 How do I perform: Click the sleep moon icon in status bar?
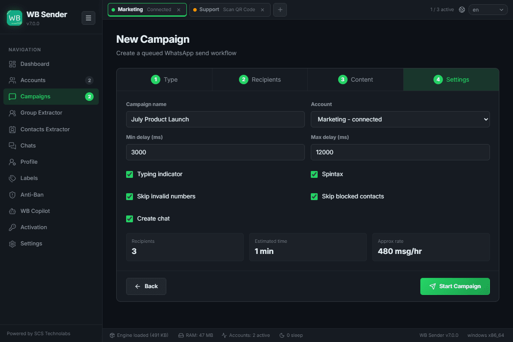(282, 335)
